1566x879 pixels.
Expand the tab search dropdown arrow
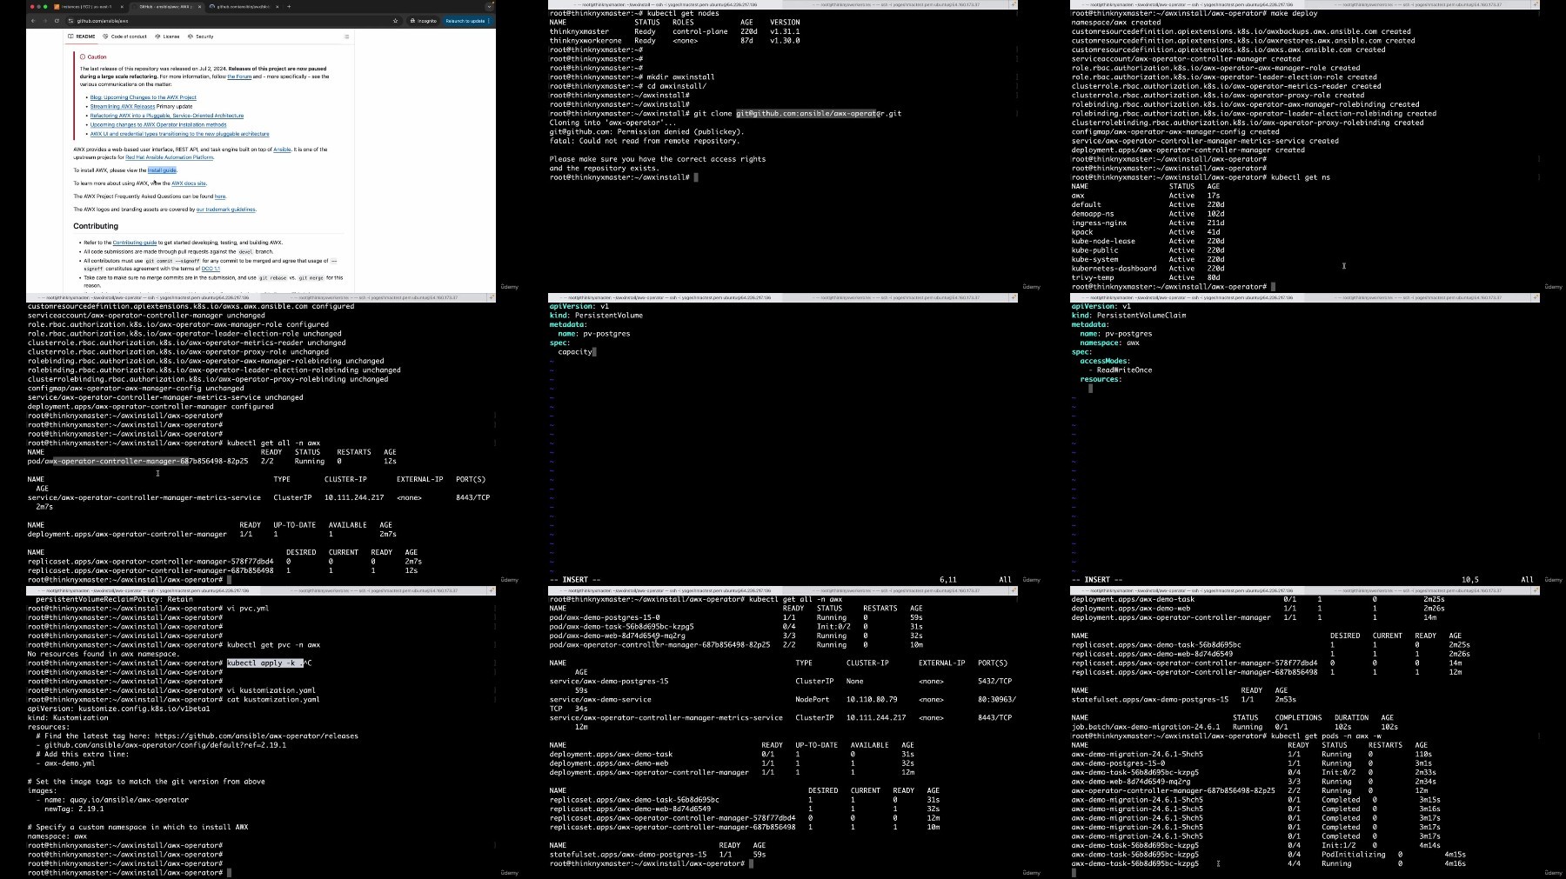pyautogui.click(x=489, y=6)
